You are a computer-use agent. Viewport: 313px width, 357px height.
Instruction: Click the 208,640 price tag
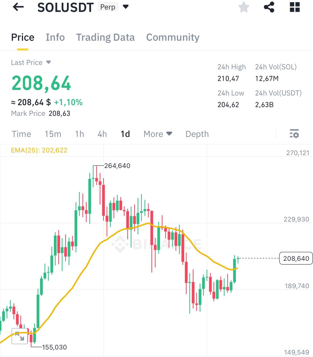[296, 259]
